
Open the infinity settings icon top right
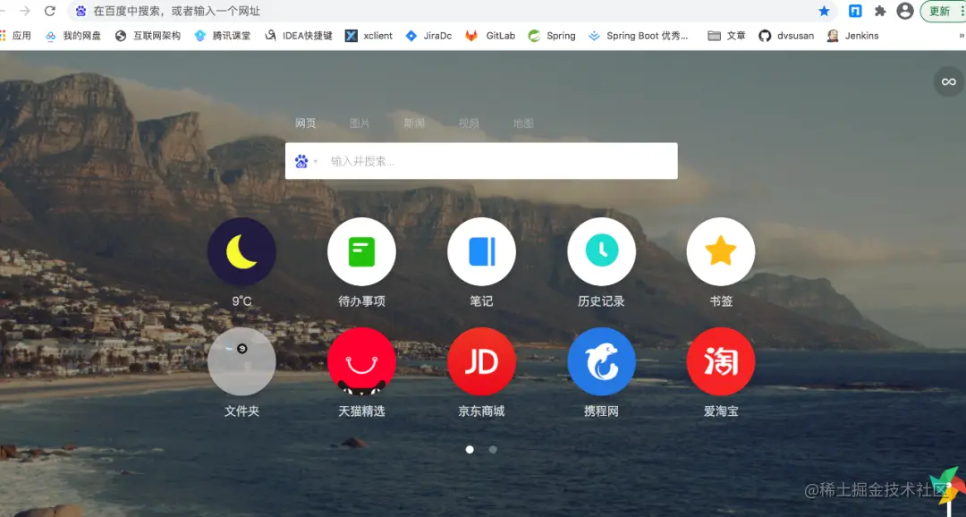coord(948,81)
